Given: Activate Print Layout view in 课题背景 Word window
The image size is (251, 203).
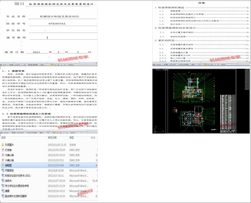Looking at the screenshot, I should (x=54, y=132).
